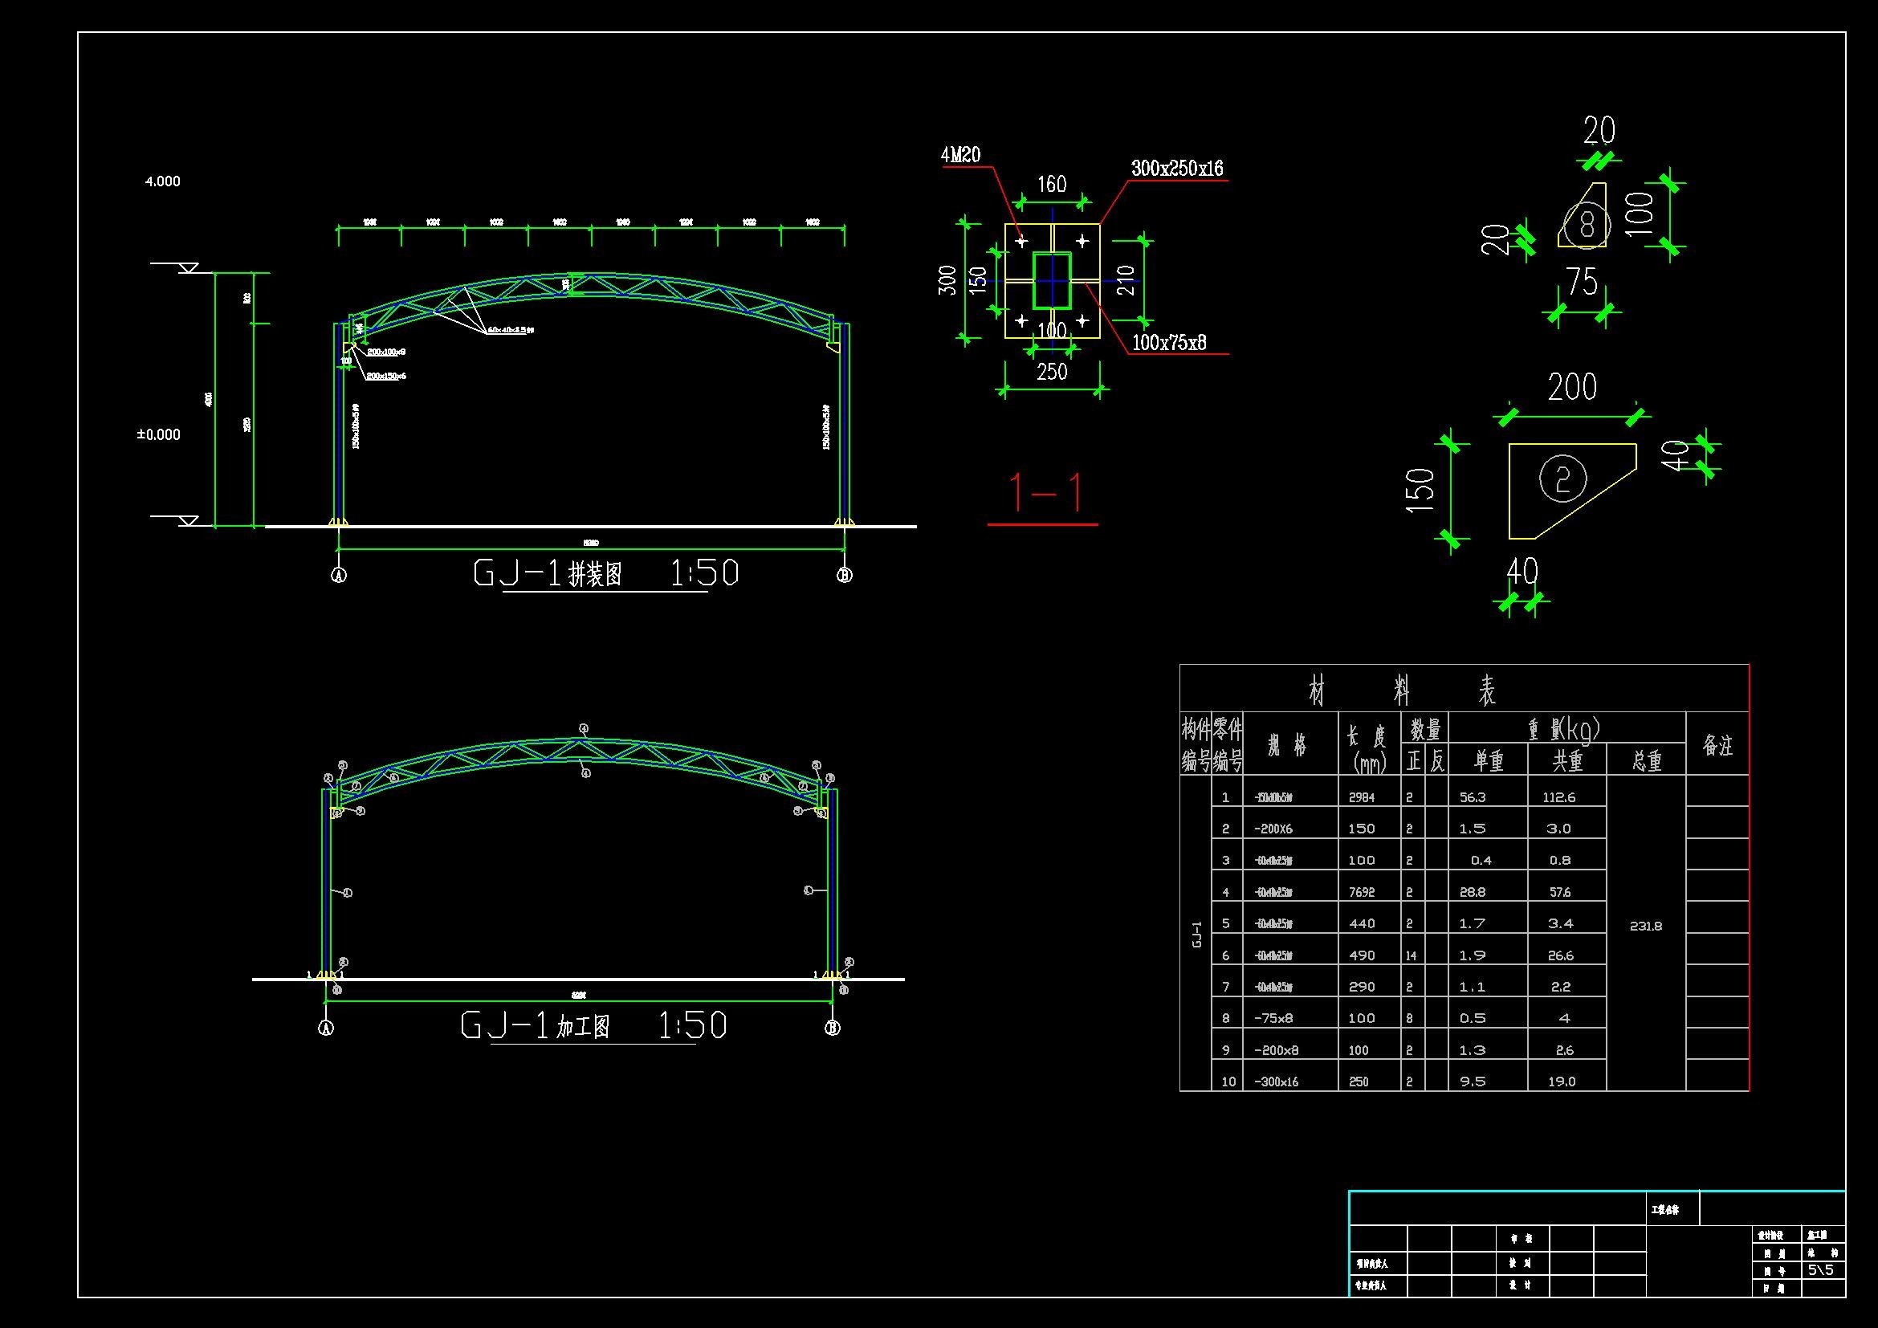Click the 75 dimension under part 8
This screenshot has height=1328, width=1878.
tap(1582, 283)
